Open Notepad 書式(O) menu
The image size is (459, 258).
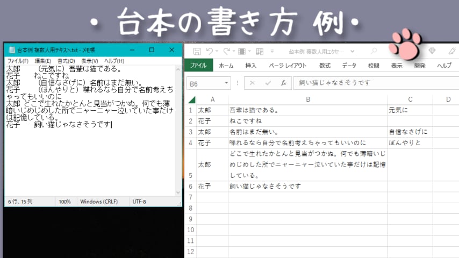point(66,61)
